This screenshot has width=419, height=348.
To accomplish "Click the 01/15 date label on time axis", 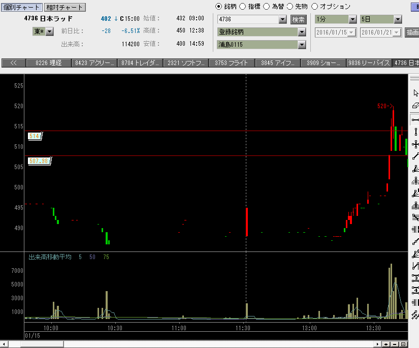I will click(x=33, y=336).
